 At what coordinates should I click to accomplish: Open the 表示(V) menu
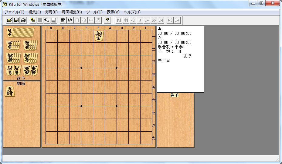click(x=113, y=12)
